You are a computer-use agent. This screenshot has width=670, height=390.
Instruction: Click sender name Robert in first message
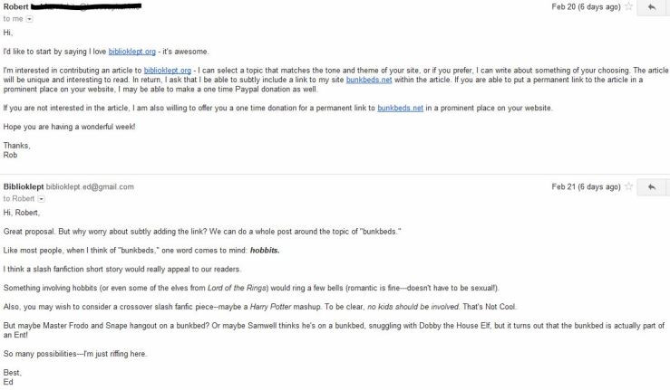click(x=18, y=6)
